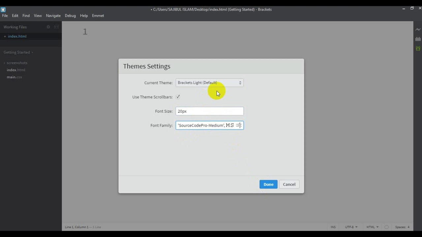This screenshot has height=237, width=422.
Task: Open the Extension Manager icon
Action: (418, 39)
